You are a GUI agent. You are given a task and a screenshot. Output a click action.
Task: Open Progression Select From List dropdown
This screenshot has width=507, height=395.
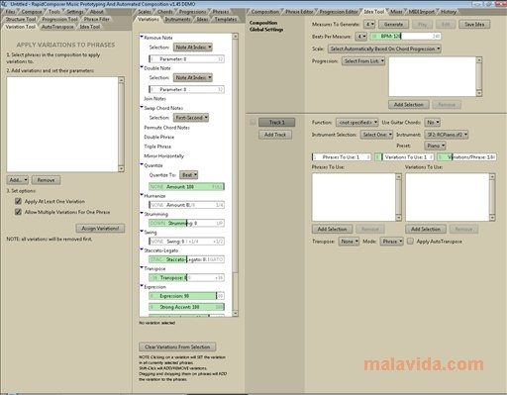363,61
